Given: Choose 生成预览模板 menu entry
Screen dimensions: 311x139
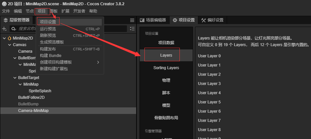Looking at the screenshot, I should point(70,42).
